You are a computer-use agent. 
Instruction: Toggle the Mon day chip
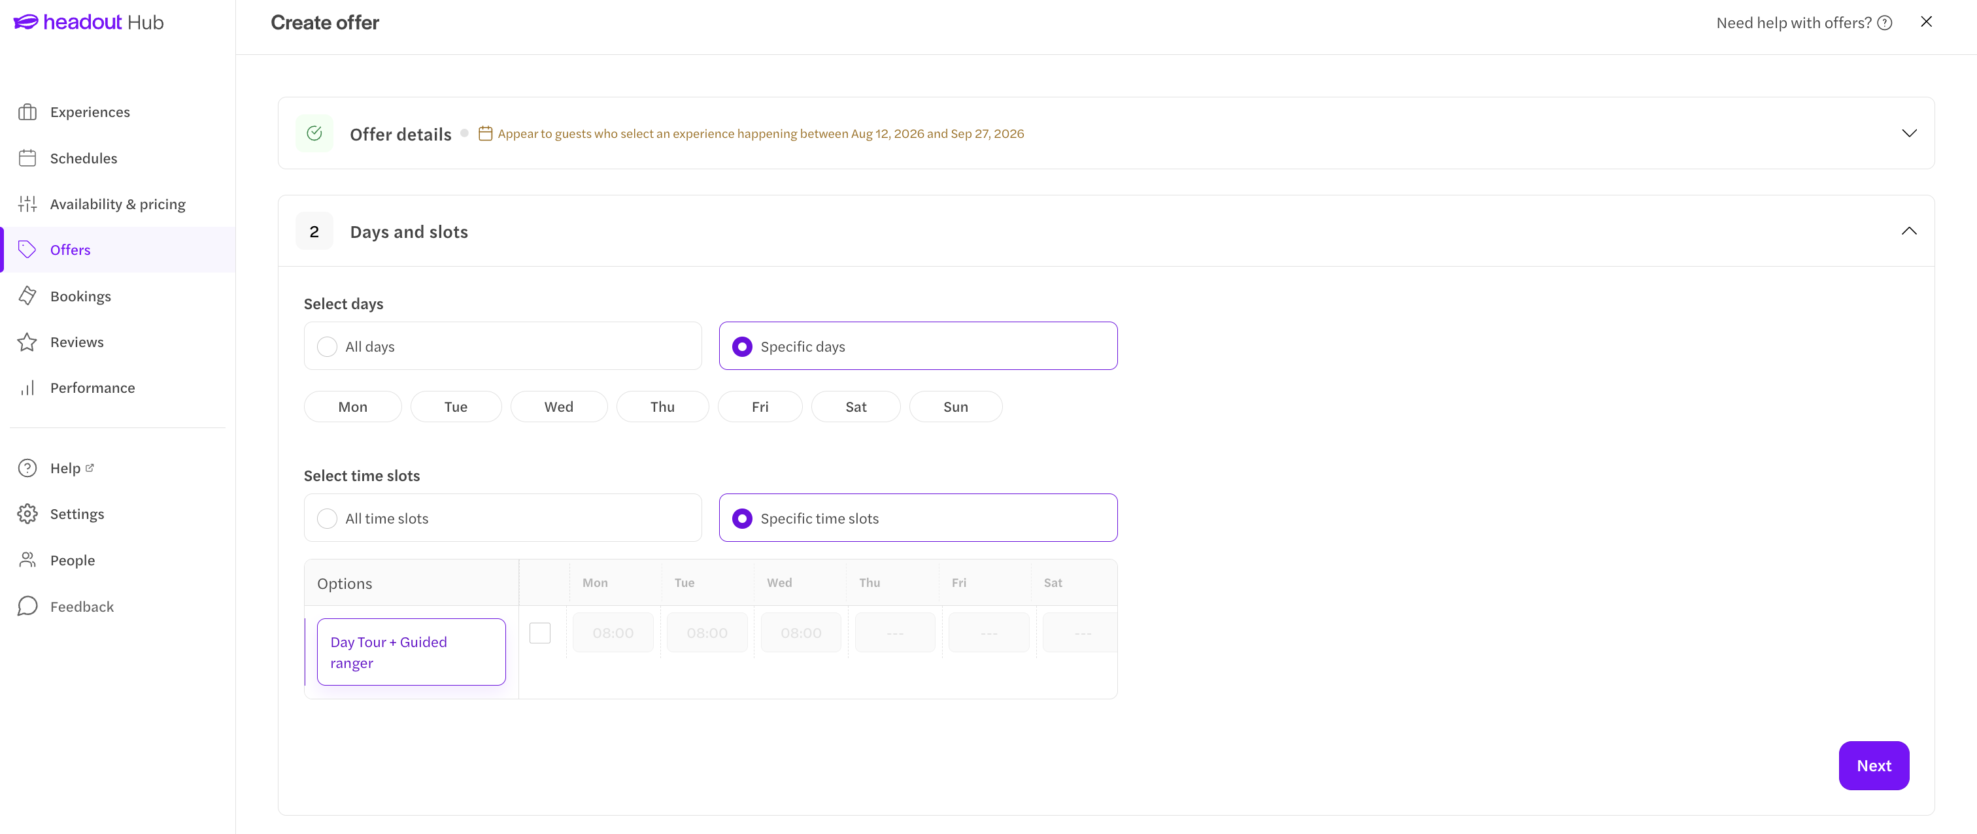[x=353, y=407]
